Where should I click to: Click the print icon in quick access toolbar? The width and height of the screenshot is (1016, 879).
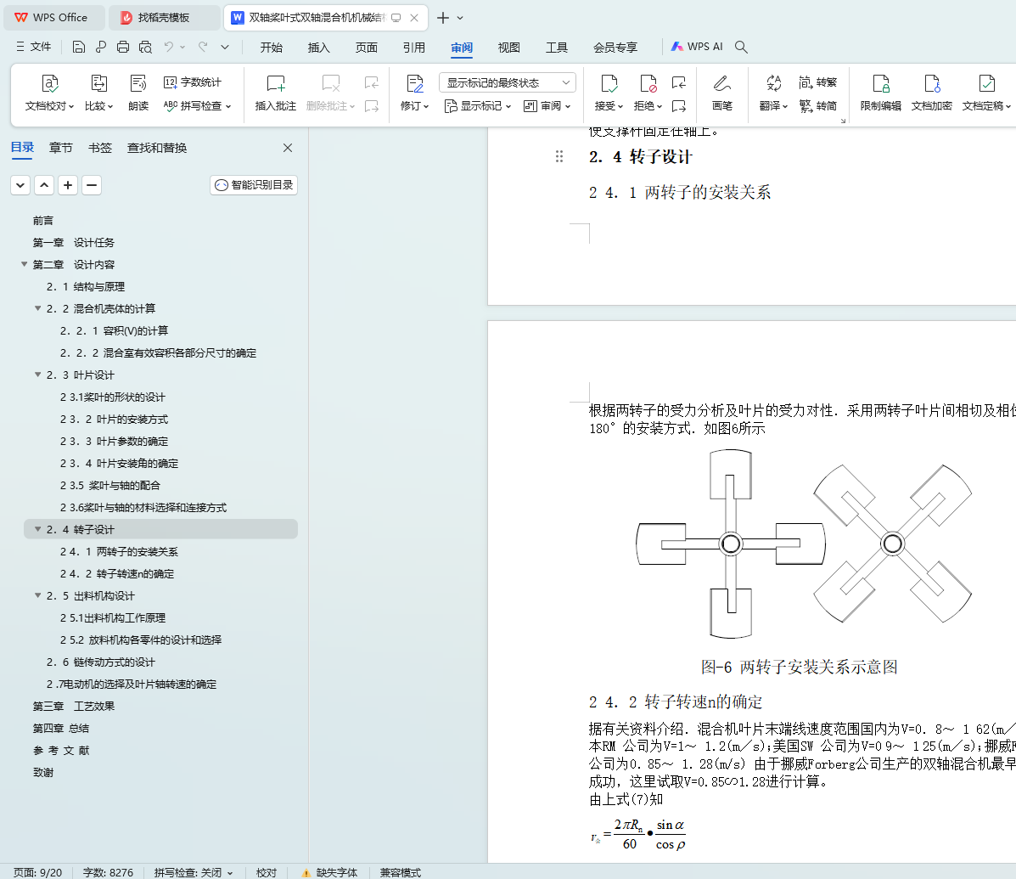click(123, 47)
